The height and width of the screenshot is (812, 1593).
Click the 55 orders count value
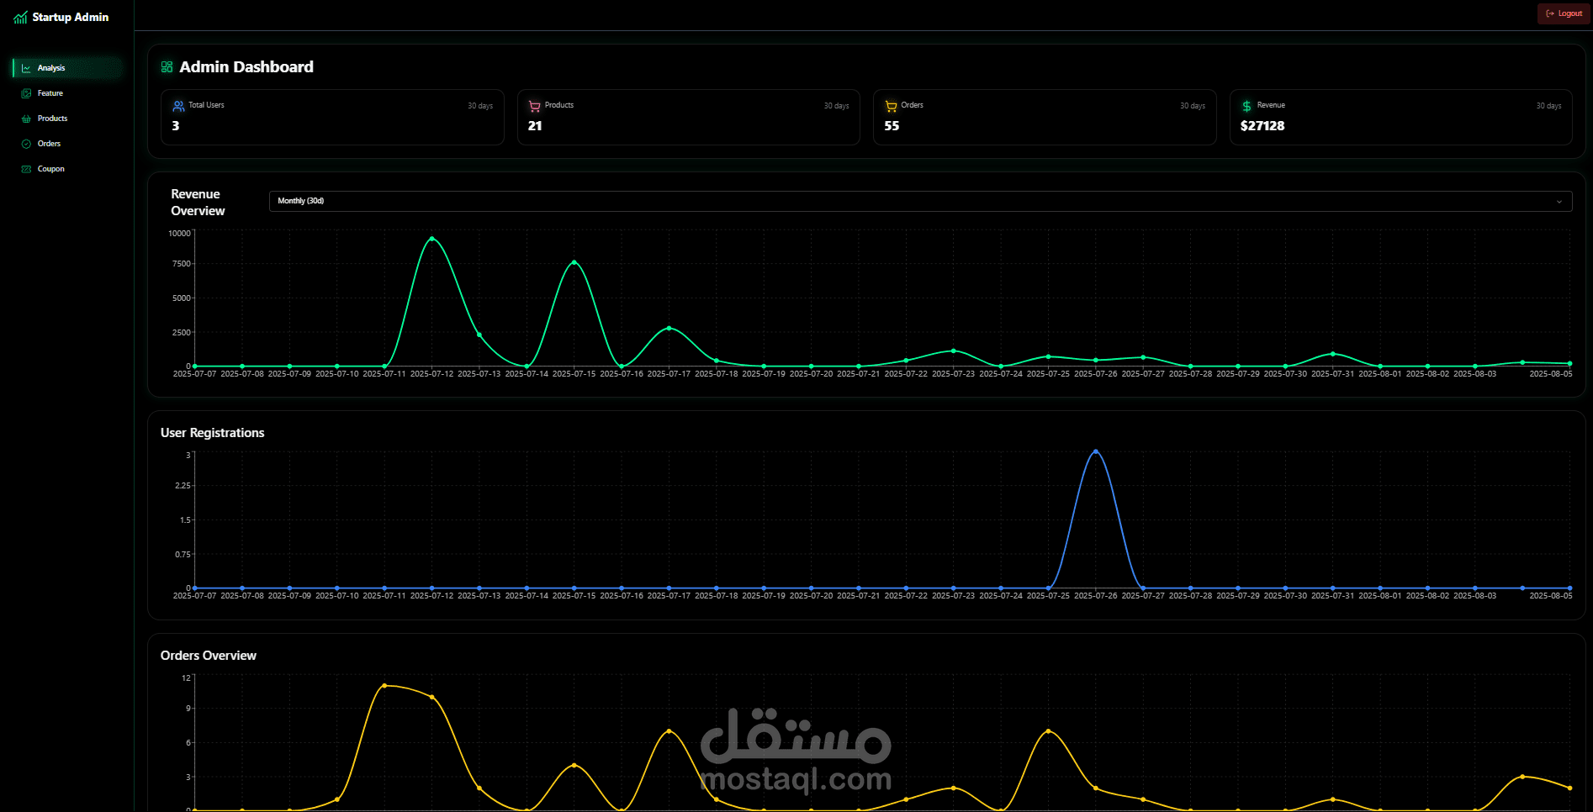tap(892, 126)
